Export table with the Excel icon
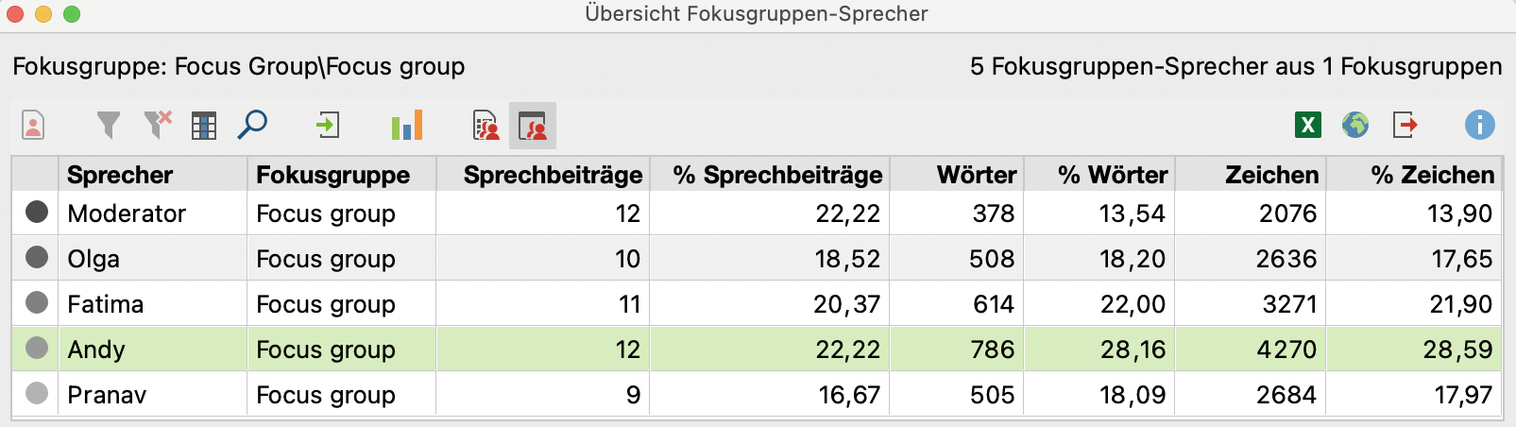Screen dimensions: 1516x427 click(1307, 125)
